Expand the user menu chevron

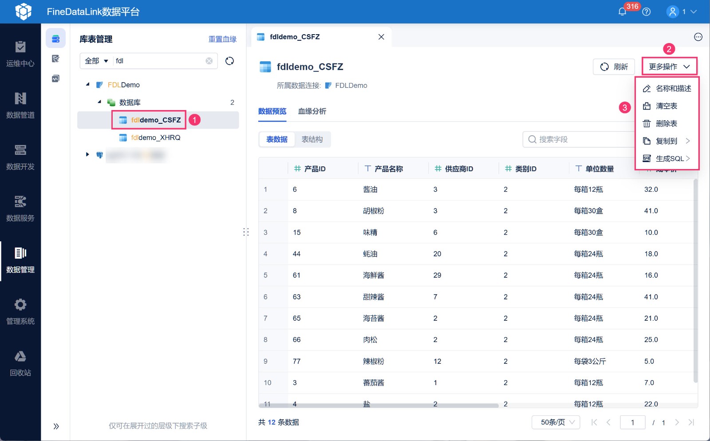click(x=694, y=12)
